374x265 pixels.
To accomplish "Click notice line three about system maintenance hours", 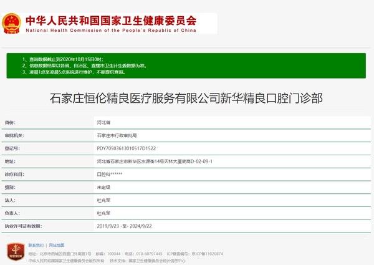I will pyautogui.click(x=74, y=72).
